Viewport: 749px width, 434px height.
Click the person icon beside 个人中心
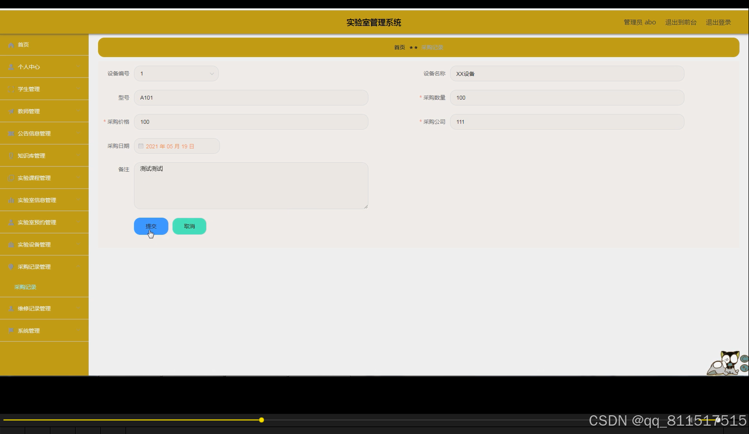pos(11,67)
